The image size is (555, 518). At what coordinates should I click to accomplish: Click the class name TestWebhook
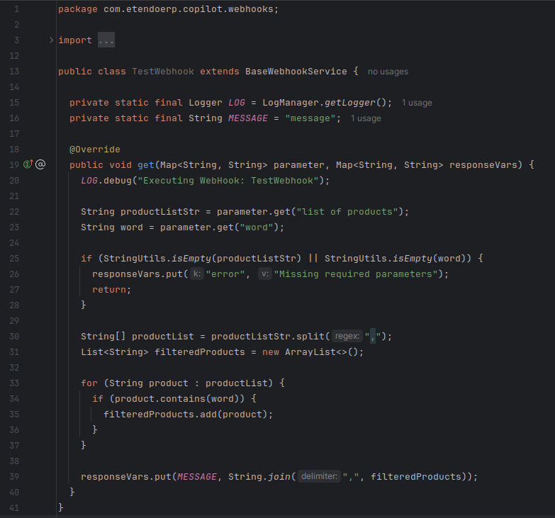click(163, 72)
